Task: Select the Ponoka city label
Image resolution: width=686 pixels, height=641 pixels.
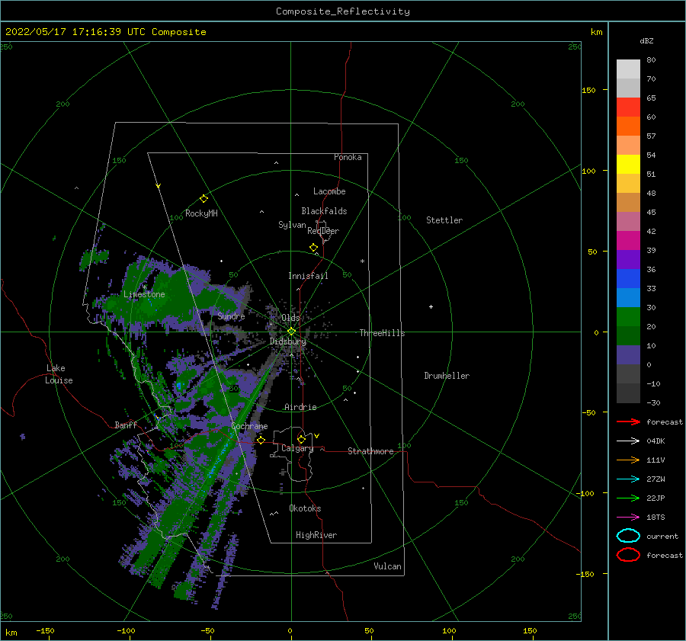Action: coord(348,157)
